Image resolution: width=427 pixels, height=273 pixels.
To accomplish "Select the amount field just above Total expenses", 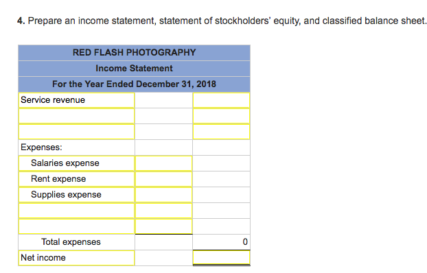I will [x=163, y=226].
